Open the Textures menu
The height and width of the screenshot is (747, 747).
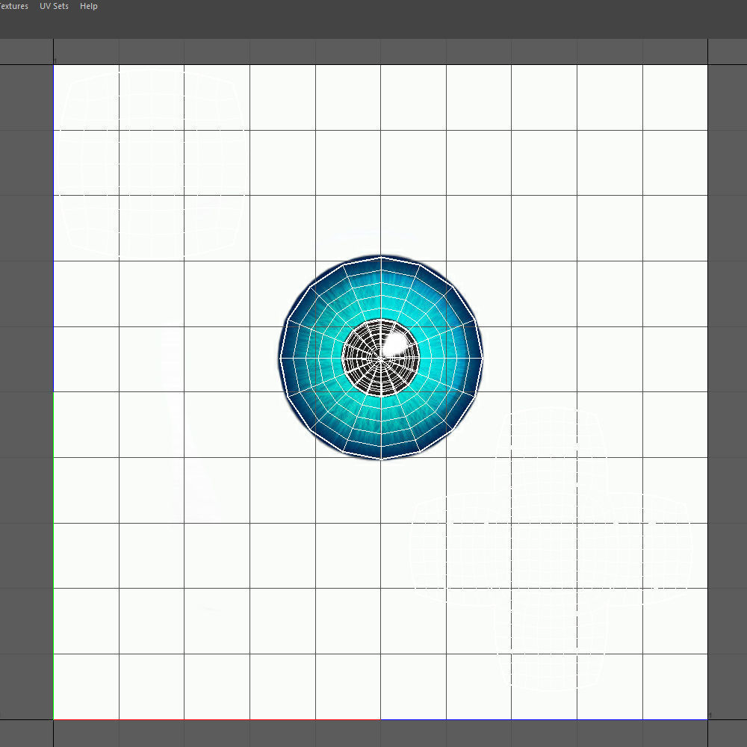tap(13, 6)
